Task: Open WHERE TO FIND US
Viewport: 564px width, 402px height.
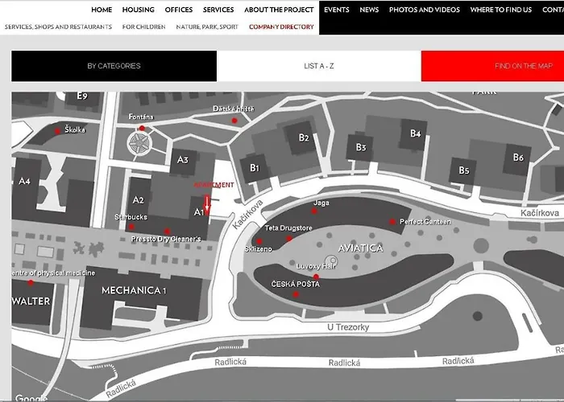Action: [x=500, y=10]
